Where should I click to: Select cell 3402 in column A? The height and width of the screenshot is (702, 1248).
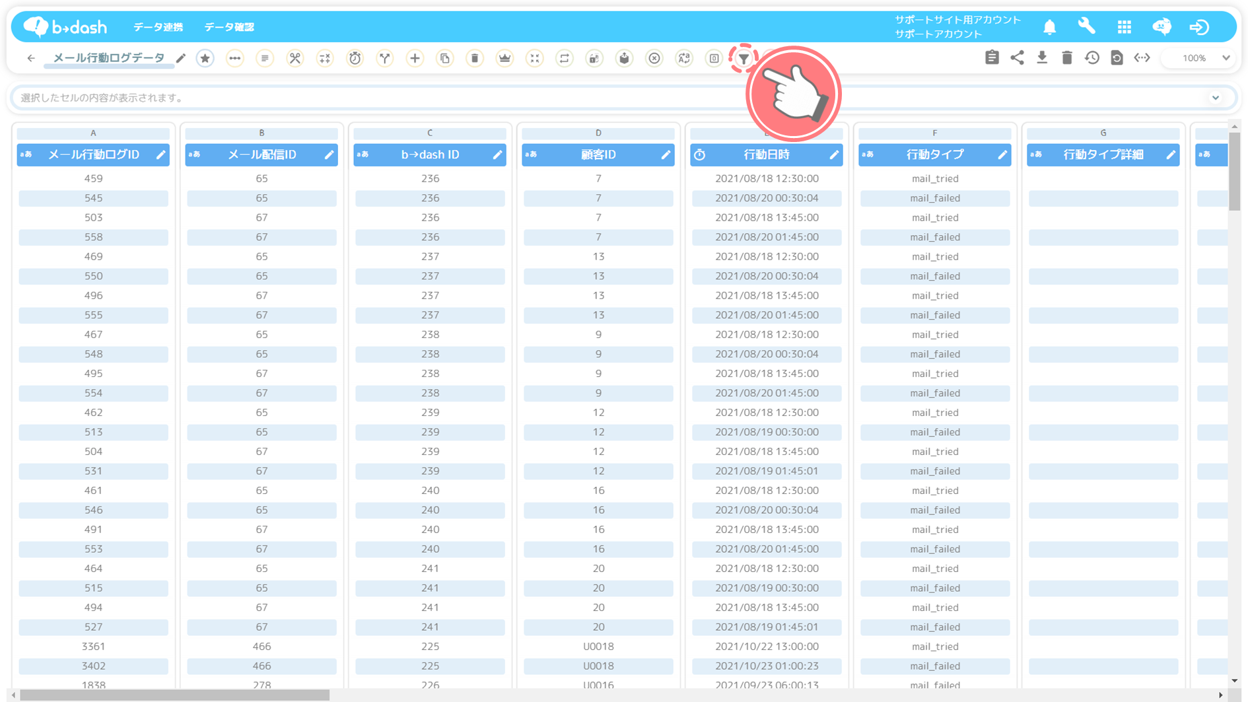[93, 666]
